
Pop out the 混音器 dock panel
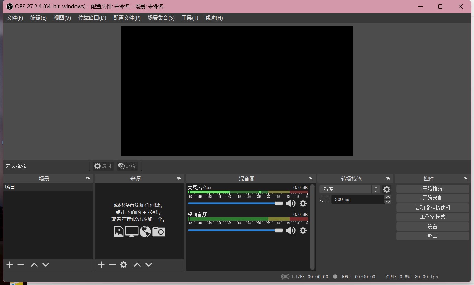310,179
